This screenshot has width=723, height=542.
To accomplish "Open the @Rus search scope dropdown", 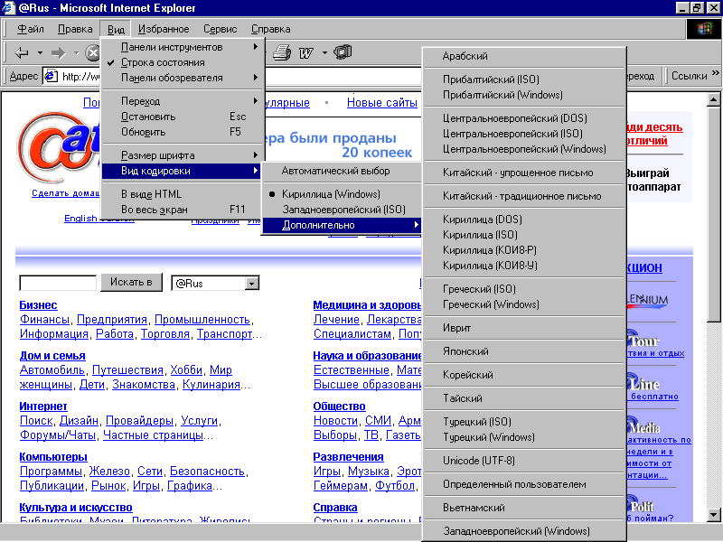I will [252, 283].
